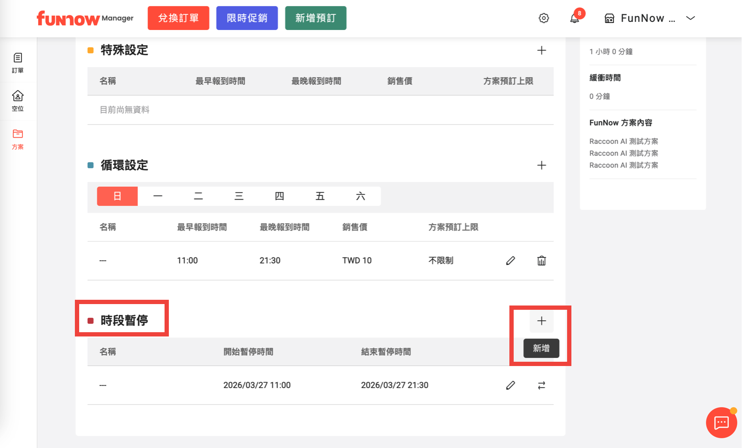This screenshot has width=745, height=448.
Task: Click swap arrows icon on pause row
Action: (541, 385)
